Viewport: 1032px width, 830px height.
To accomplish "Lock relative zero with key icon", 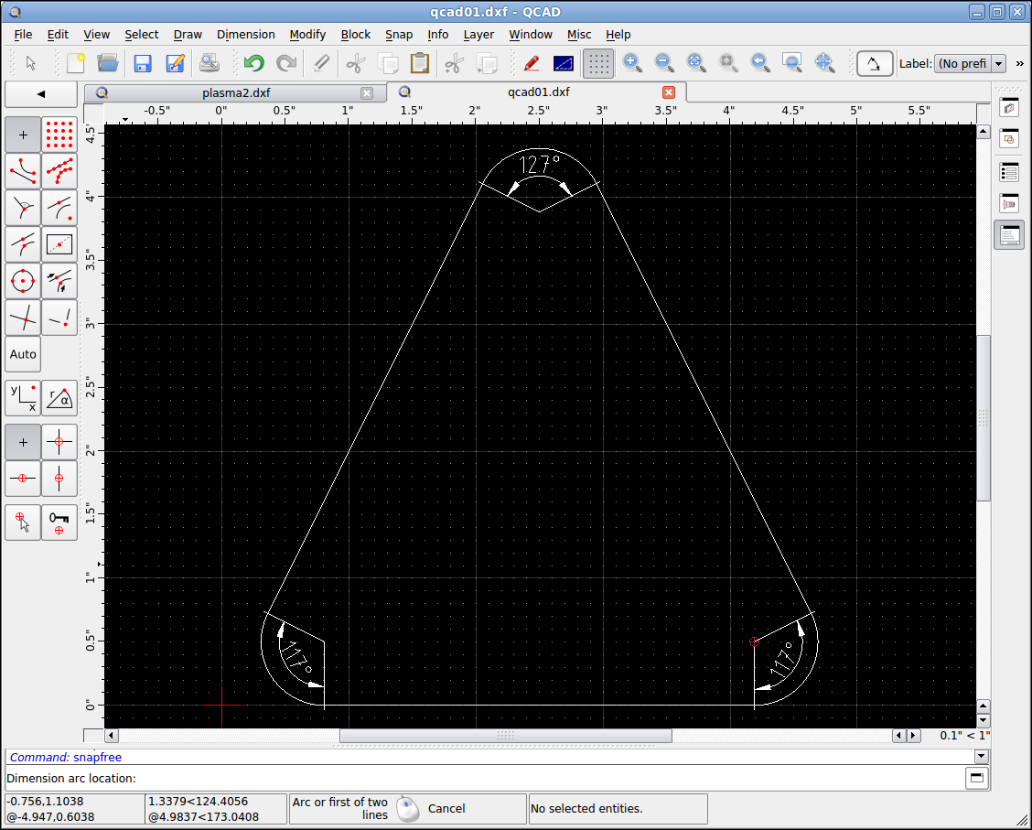I will tap(59, 523).
